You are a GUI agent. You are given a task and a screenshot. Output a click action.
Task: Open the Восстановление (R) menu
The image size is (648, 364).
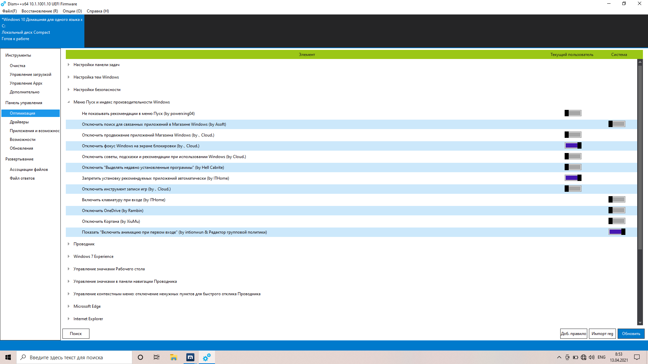40,11
